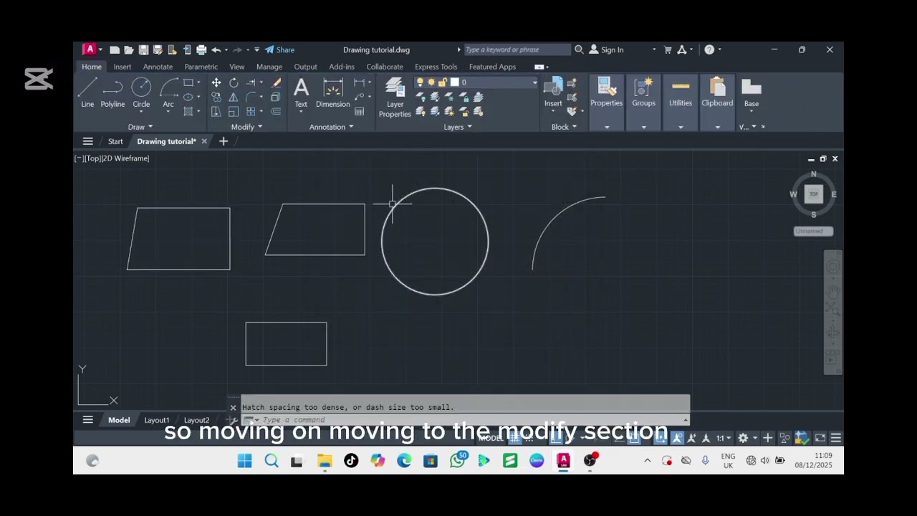The height and width of the screenshot is (516, 917).
Task: Insert a Table from Annotation panel
Action: click(x=360, y=111)
